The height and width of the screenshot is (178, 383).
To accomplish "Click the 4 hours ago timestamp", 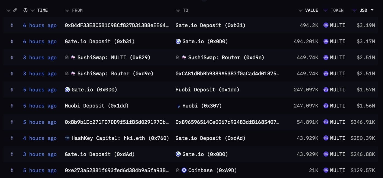I will coord(40,138).
